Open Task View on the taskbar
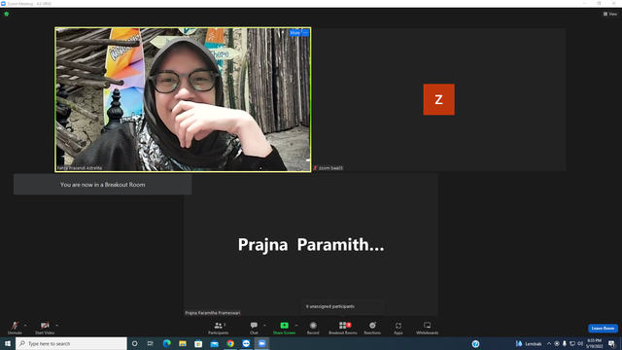This screenshot has width=622, height=350. coord(151,343)
